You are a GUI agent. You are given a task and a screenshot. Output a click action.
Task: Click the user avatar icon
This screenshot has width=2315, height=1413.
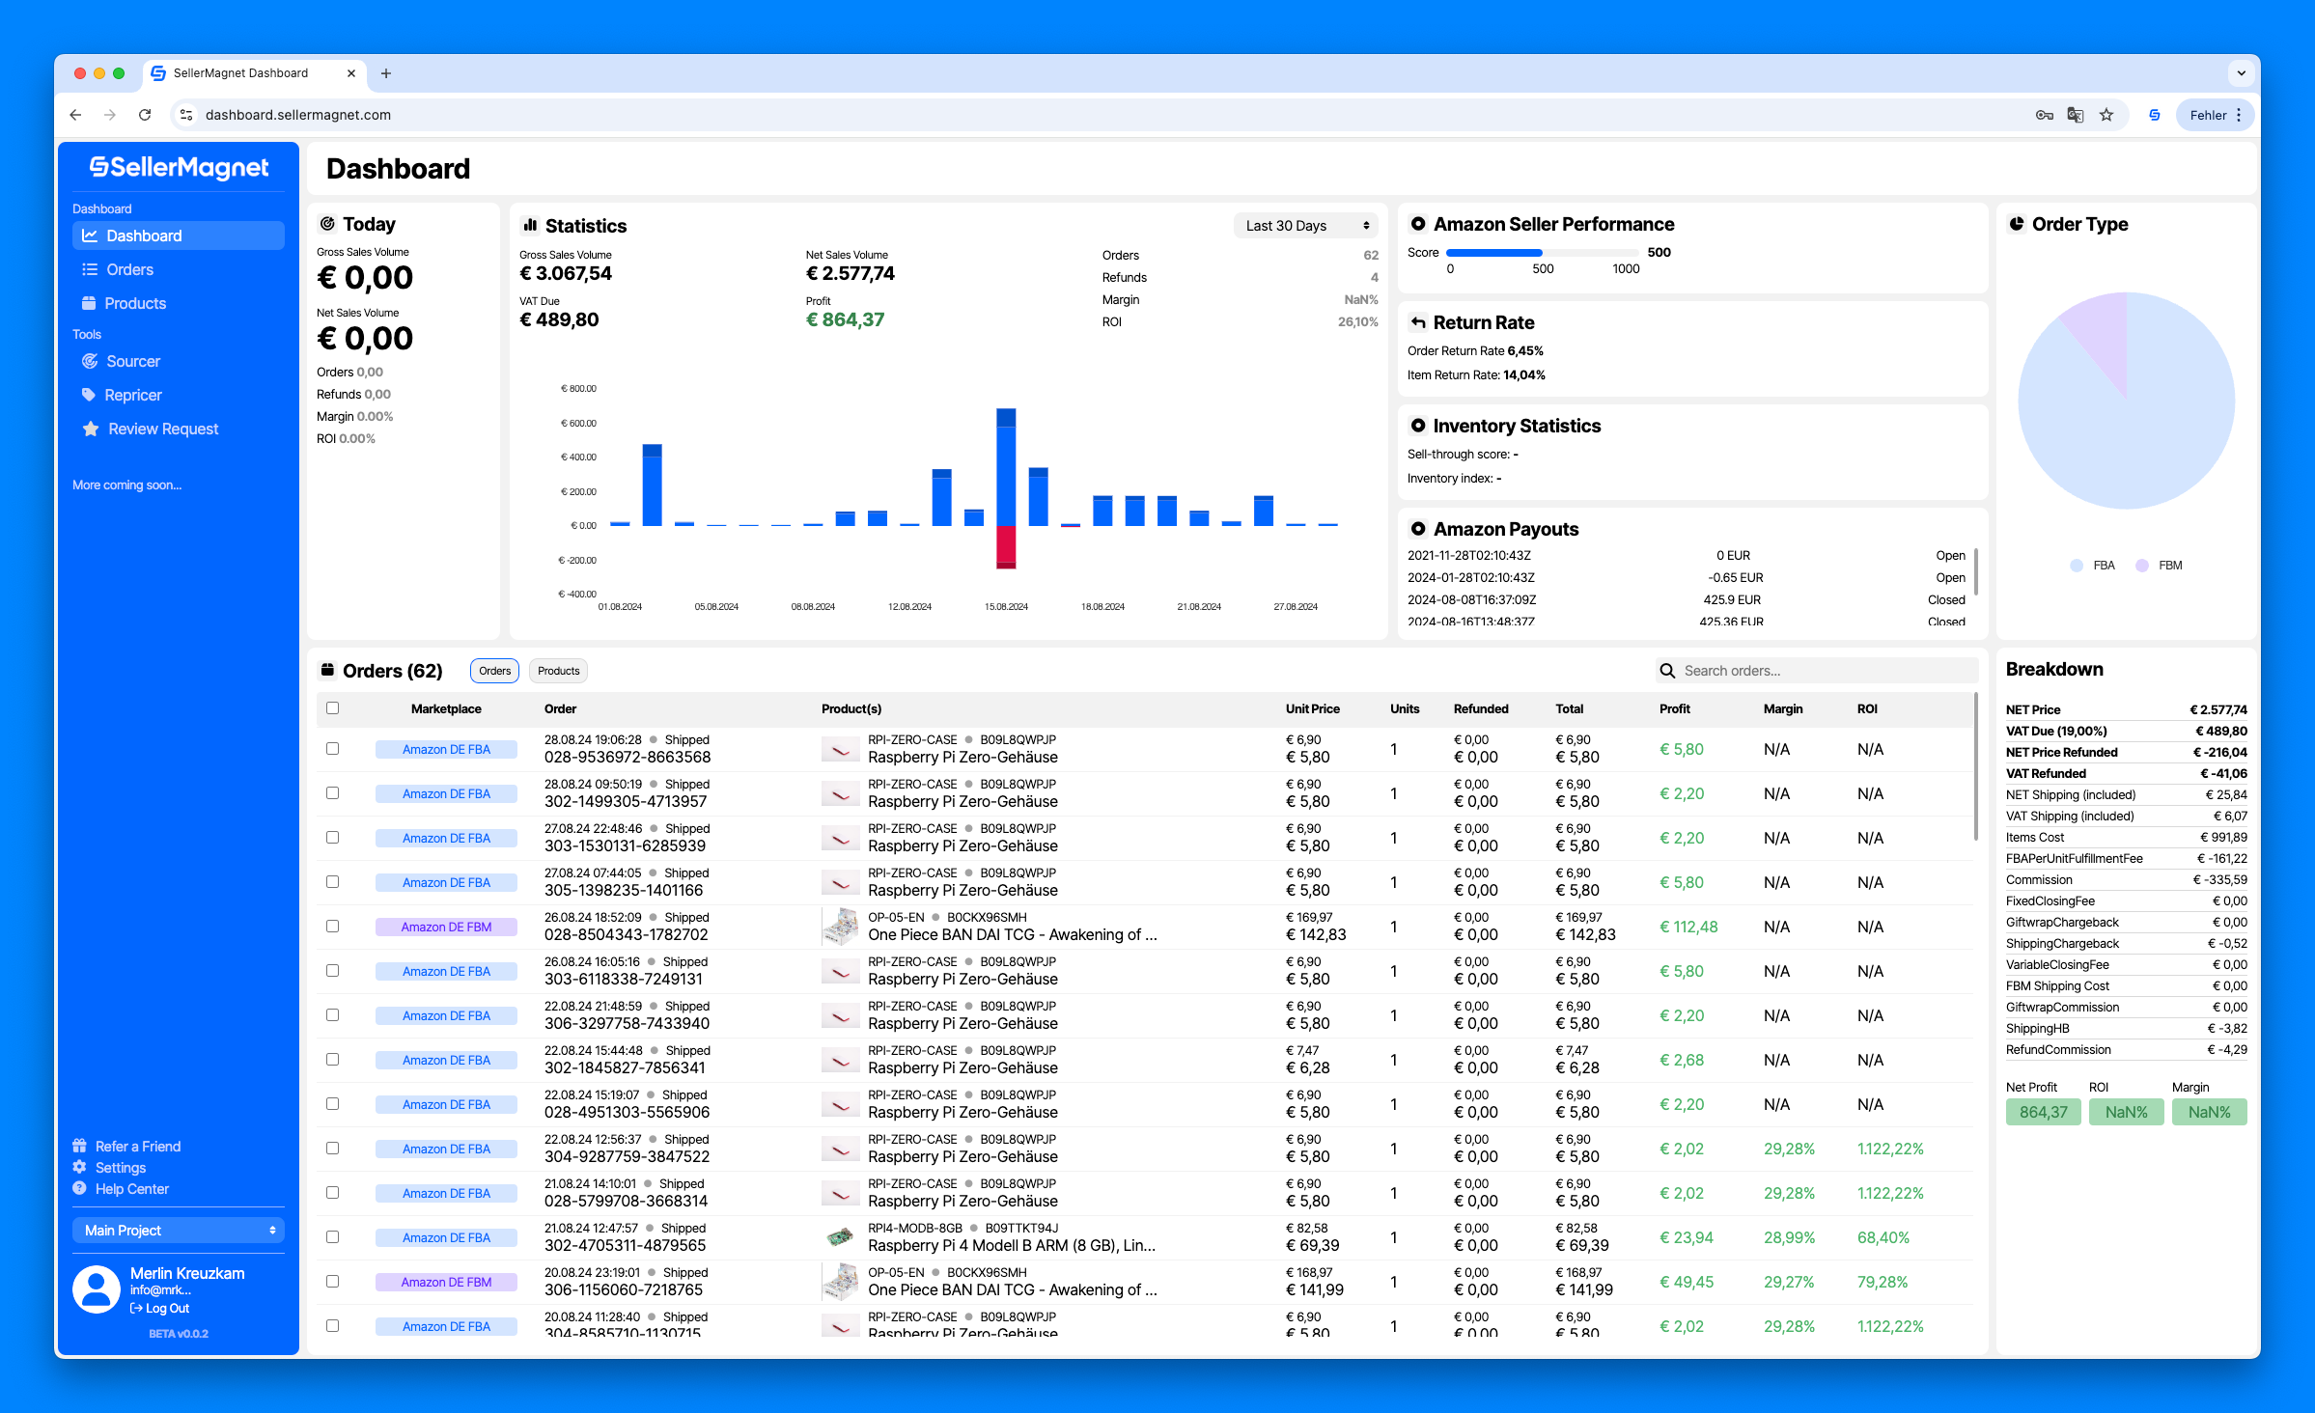click(97, 1289)
